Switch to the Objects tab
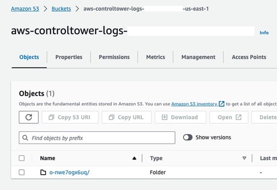 (29, 57)
